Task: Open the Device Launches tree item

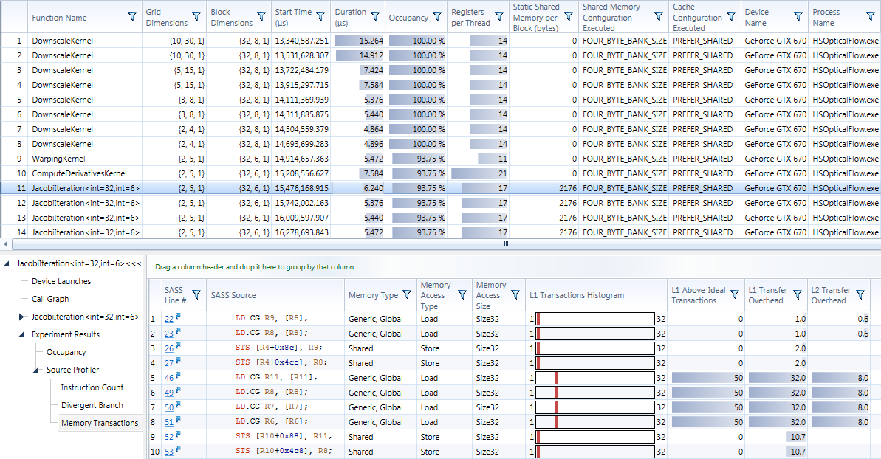Action: (x=61, y=281)
